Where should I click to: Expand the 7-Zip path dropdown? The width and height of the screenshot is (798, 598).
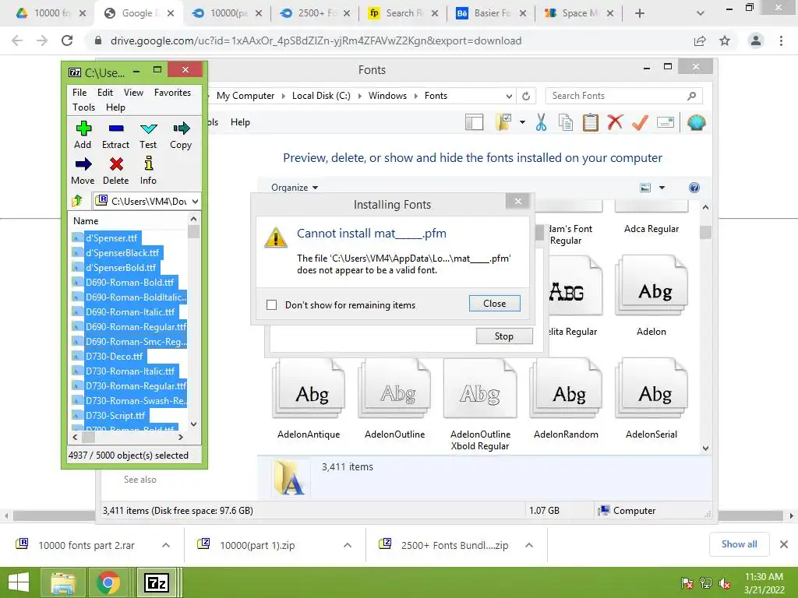[195, 202]
